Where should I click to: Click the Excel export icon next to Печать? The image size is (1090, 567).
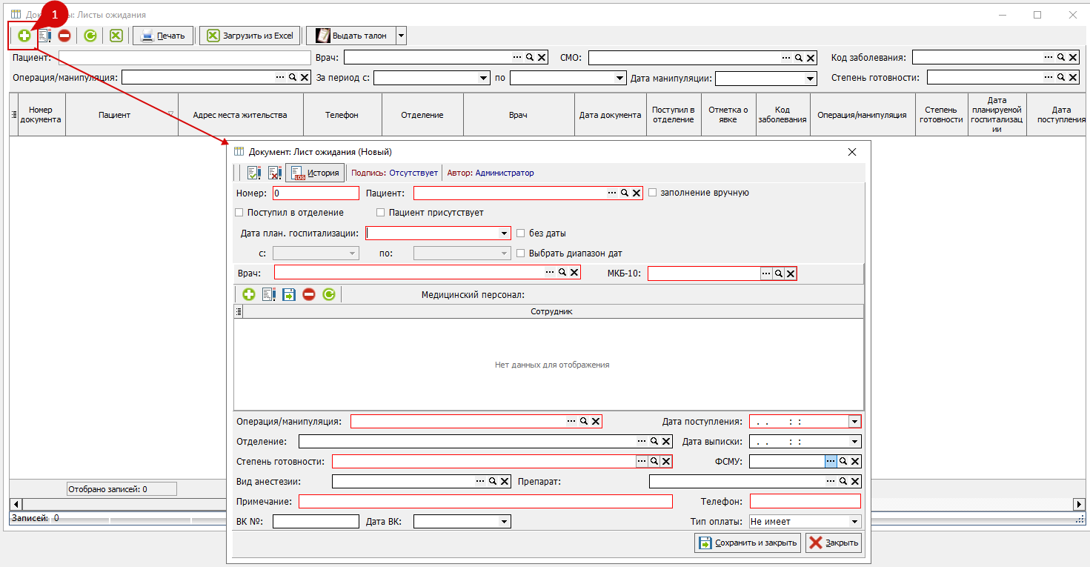pos(116,36)
